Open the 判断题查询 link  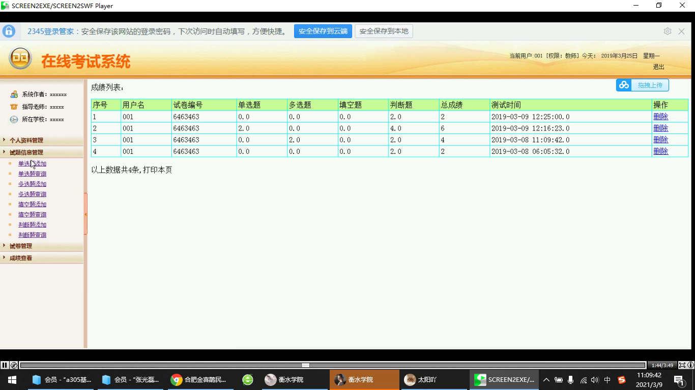pyautogui.click(x=32, y=235)
